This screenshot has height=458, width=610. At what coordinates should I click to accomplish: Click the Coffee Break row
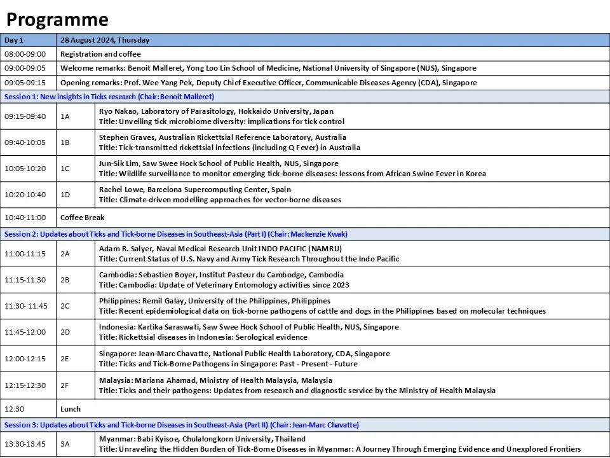point(82,218)
